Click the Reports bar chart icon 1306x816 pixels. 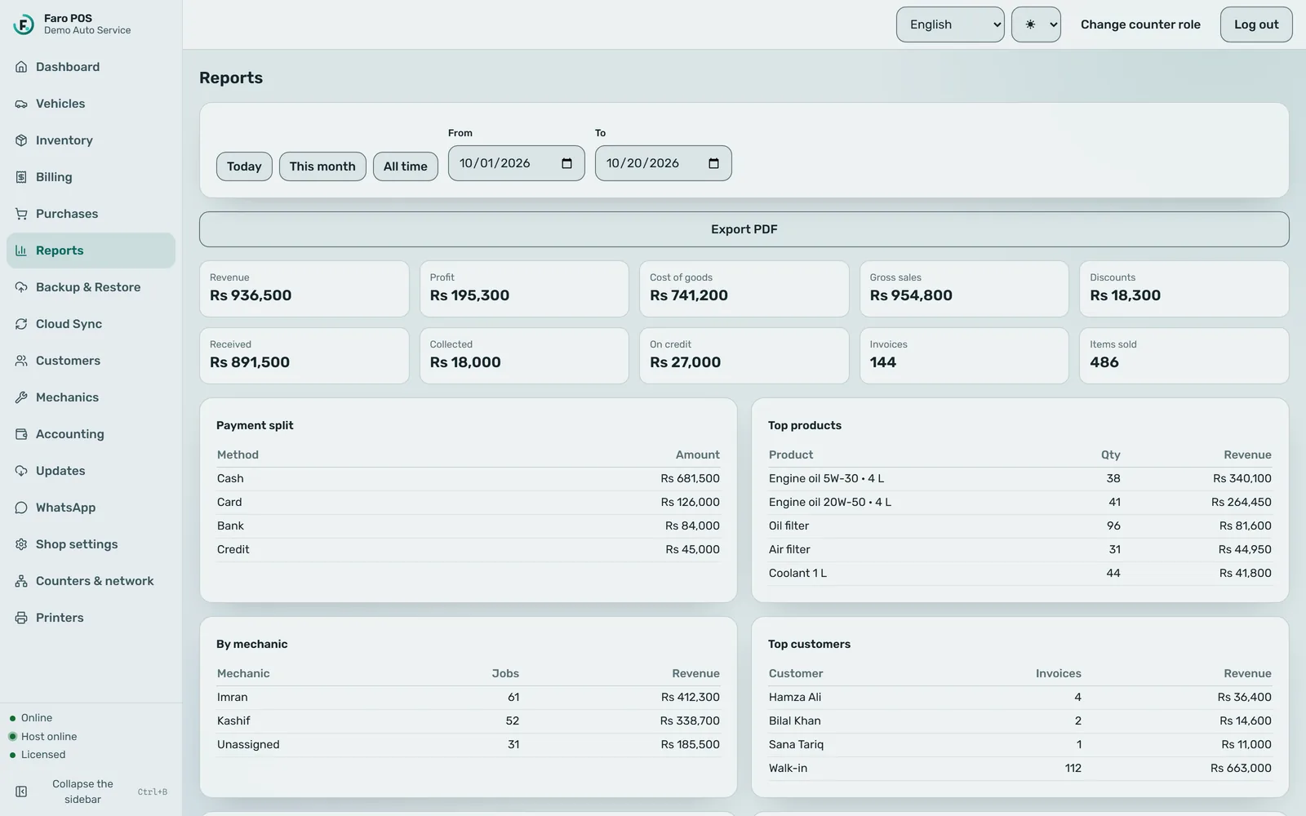click(21, 251)
